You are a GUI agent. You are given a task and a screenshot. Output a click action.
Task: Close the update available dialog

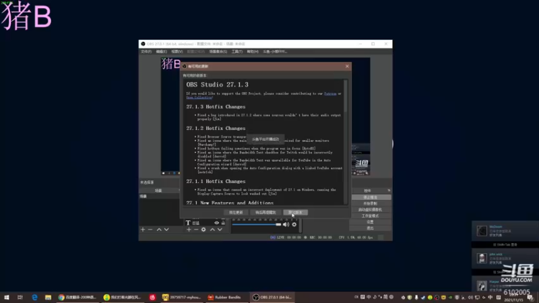click(347, 66)
